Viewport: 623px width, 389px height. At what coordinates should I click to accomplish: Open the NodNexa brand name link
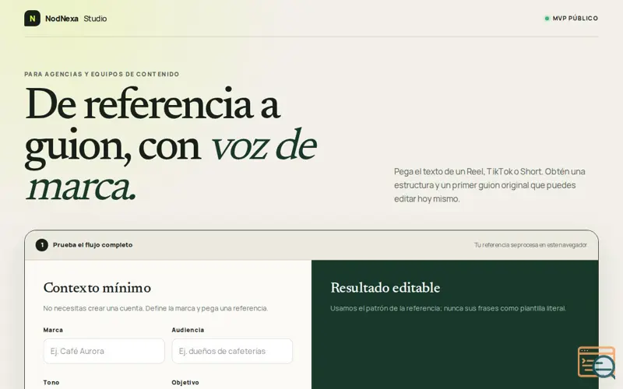coord(62,19)
